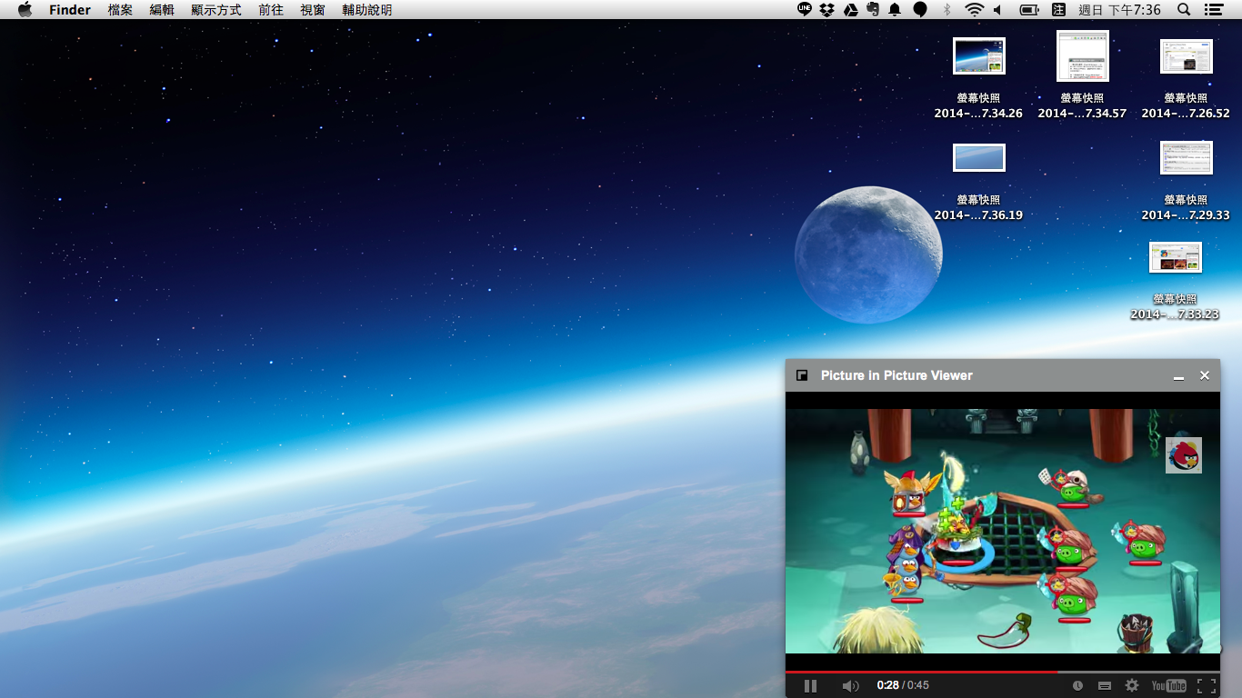The width and height of the screenshot is (1242, 698).
Task: Seek on the red video progress bar
Action: coord(1003,672)
